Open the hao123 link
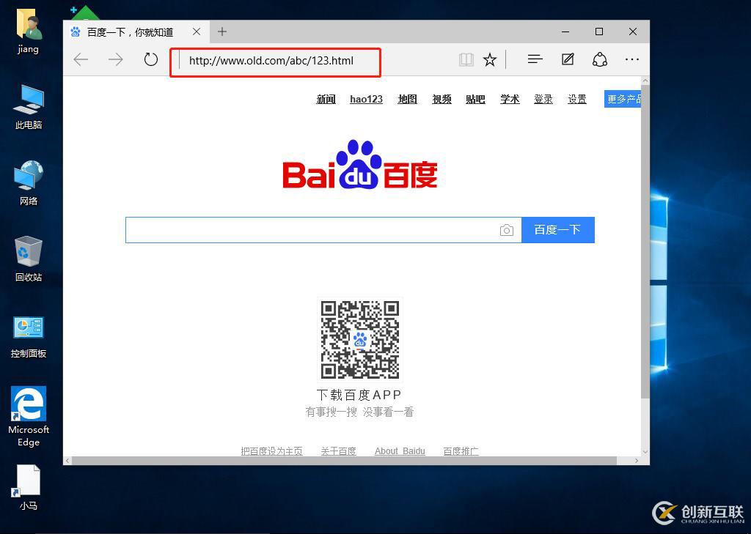This screenshot has height=534, width=751. coord(366,99)
